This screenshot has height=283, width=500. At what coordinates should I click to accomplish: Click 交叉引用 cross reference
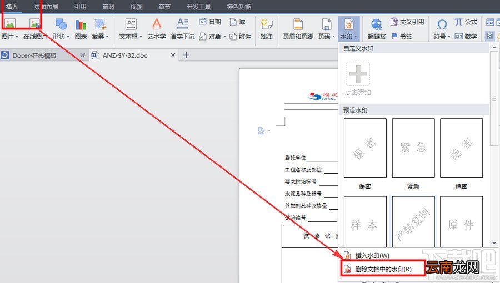click(x=407, y=22)
